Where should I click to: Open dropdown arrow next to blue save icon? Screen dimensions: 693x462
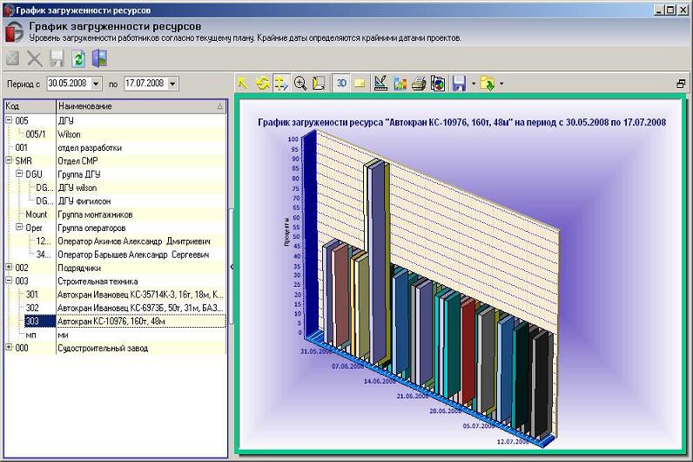pos(474,83)
